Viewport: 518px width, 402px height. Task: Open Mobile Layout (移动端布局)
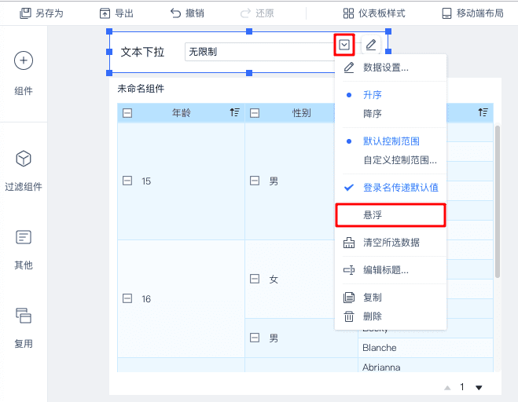point(472,13)
